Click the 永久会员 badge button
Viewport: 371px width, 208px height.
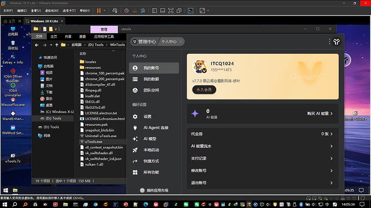click(x=204, y=90)
